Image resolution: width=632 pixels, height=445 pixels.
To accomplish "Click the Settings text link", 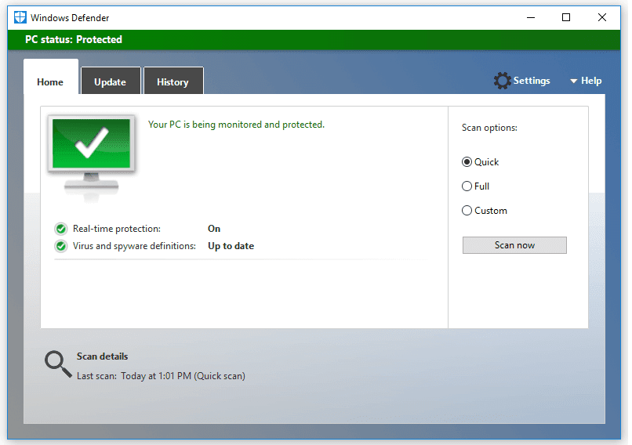I will pos(531,81).
